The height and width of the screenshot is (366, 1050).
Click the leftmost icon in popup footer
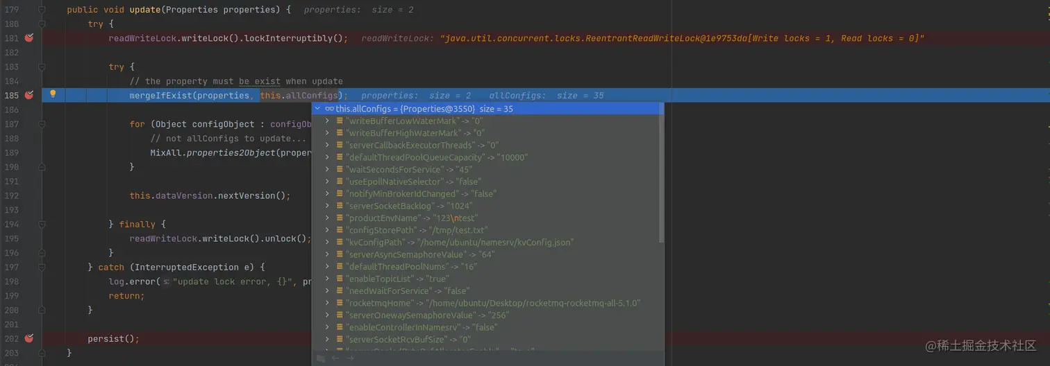(x=320, y=358)
